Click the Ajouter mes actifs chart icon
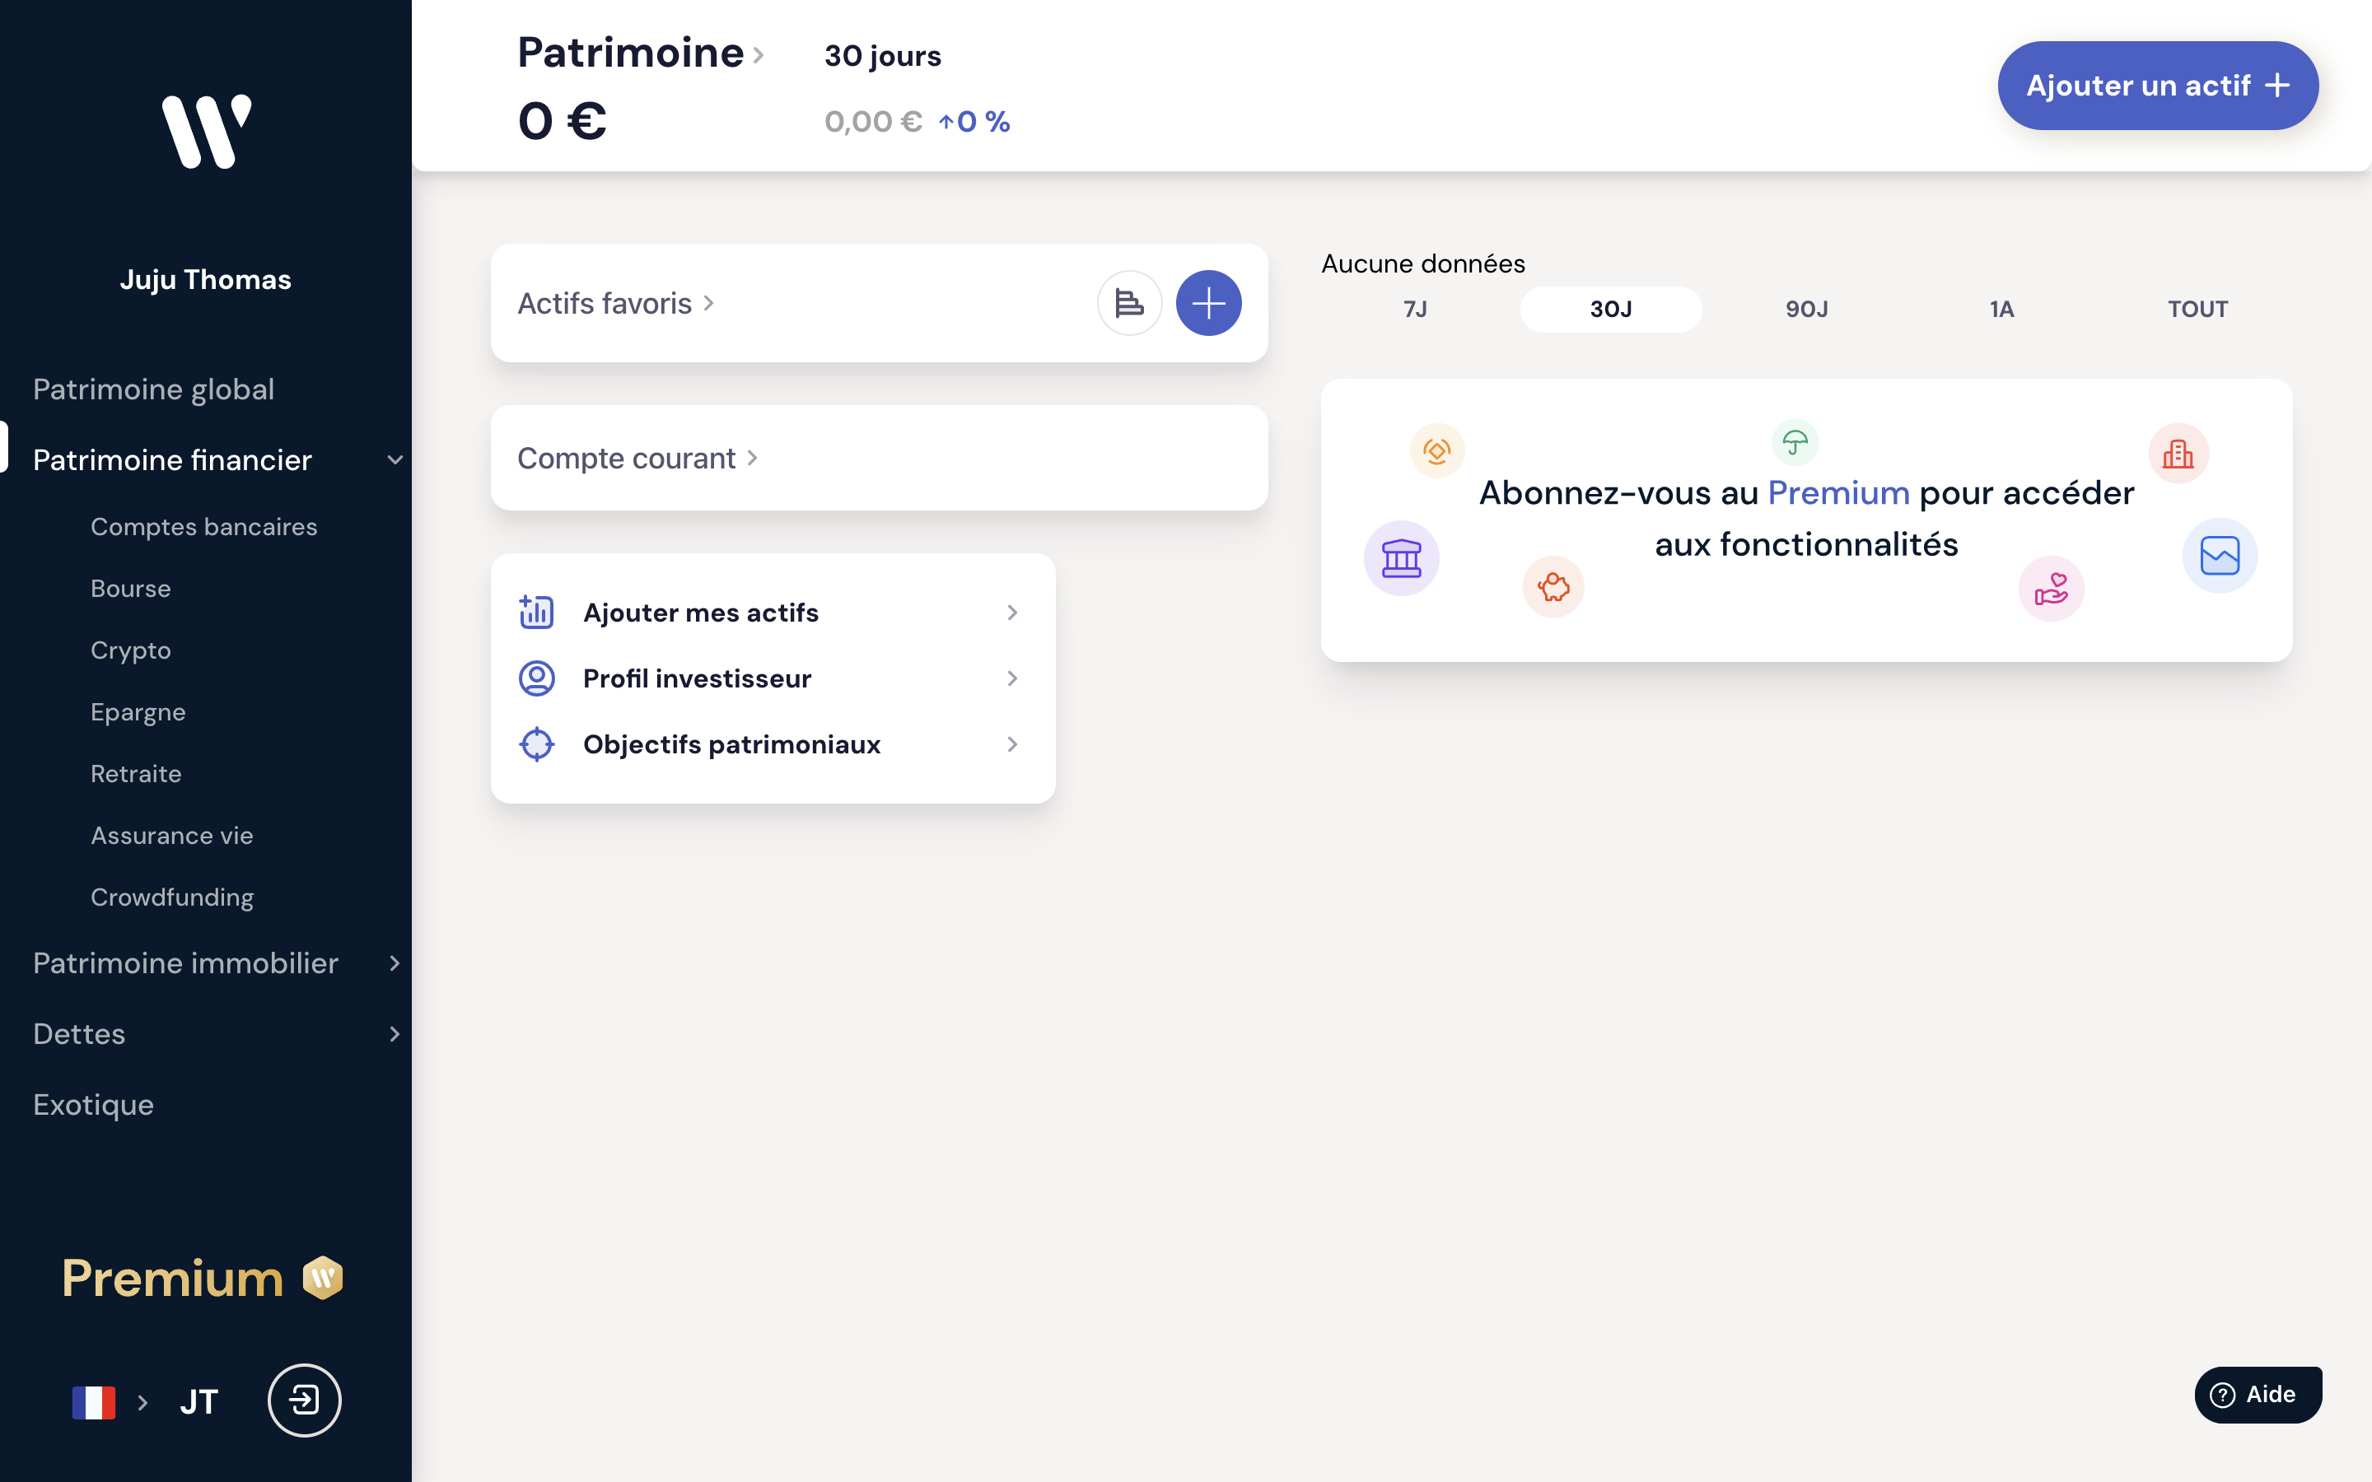Image resolution: width=2372 pixels, height=1482 pixels. click(536, 612)
